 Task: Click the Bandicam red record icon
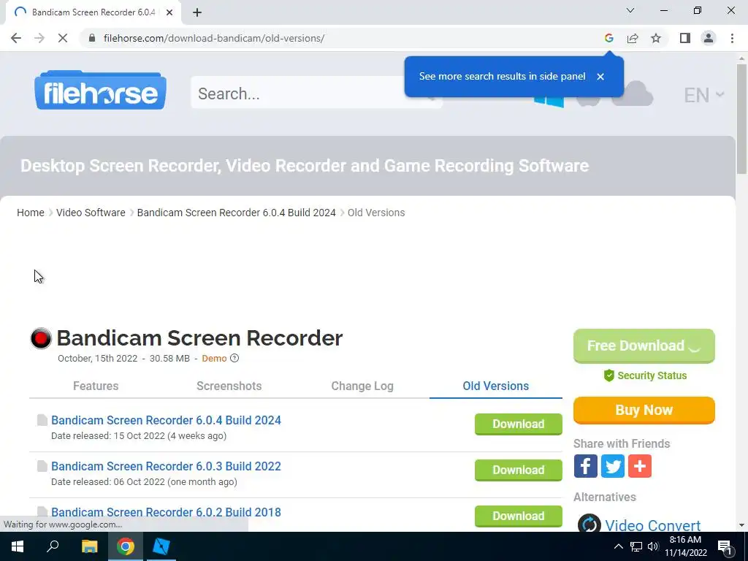tap(41, 338)
